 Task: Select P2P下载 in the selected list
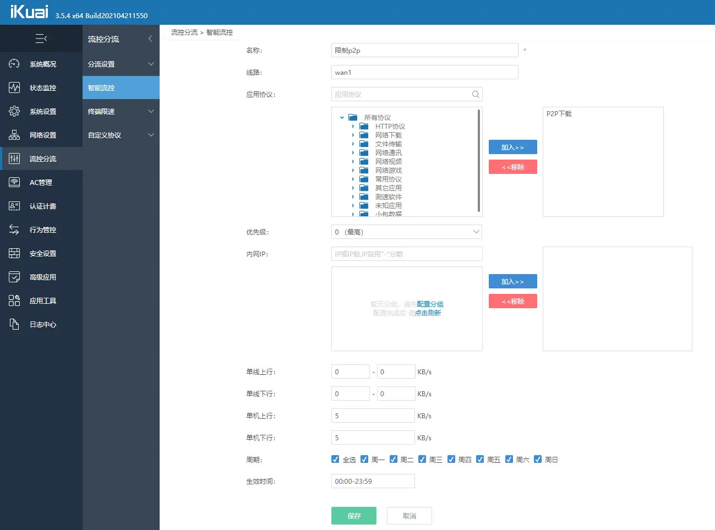pyautogui.click(x=559, y=113)
